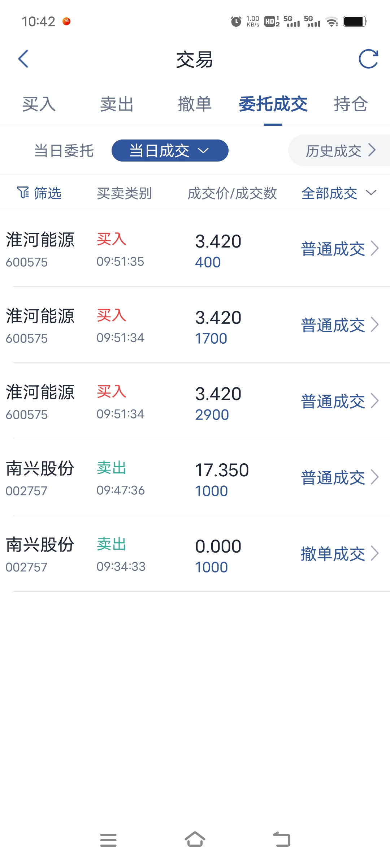Select the 当日委托 option
390x863 pixels.
click(64, 151)
